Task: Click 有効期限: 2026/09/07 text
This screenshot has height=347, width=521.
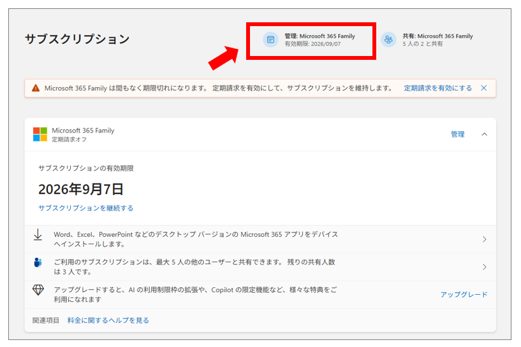Action: 312,44
